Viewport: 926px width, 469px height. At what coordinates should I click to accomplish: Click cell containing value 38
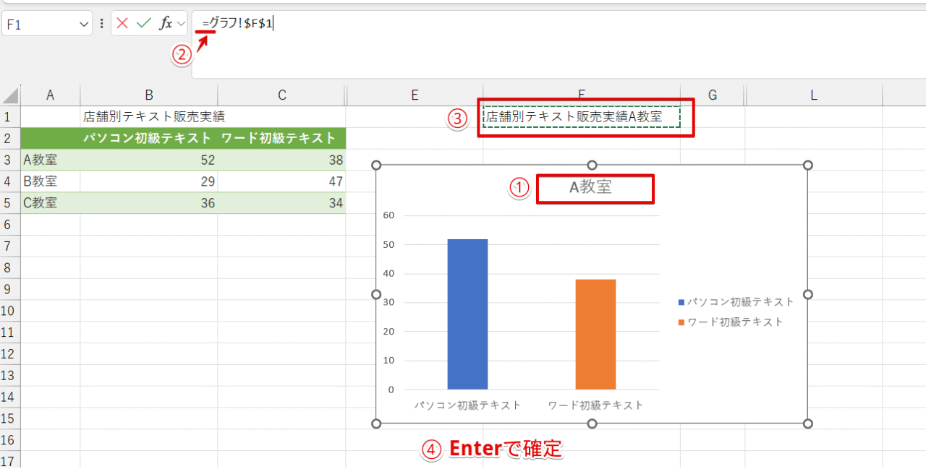pyautogui.click(x=282, y=160)
